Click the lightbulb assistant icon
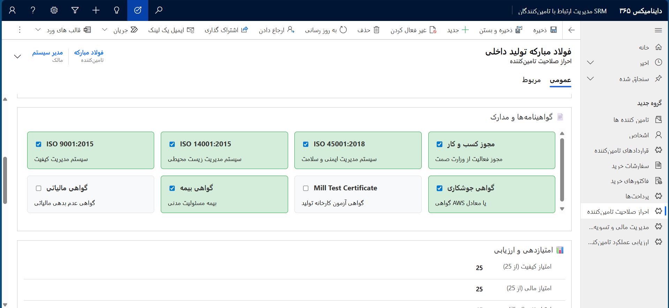The height and width of the screenshot is (308, 669). point(117,10)
